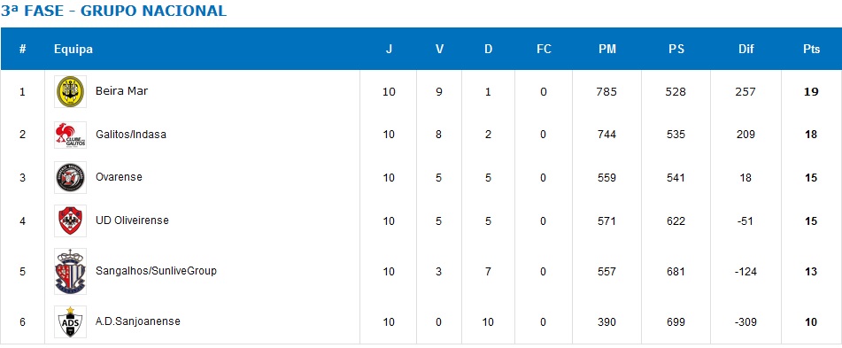The width and height of the screenshot is (842, 348).
Task: Sort table by Pts column header
Action: tap(811, 49)
